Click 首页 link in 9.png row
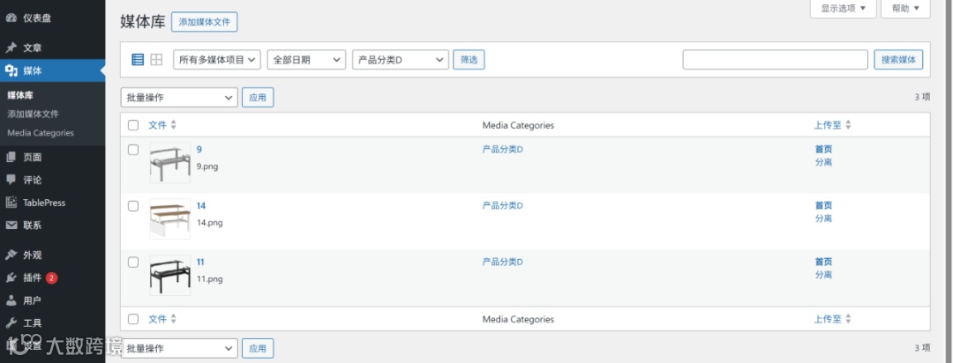The width and height of the screenshot is (953, 363). 823,149
